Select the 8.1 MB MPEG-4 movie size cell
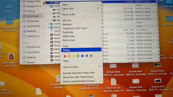The image size is (173, 97). tap(131, 55)
